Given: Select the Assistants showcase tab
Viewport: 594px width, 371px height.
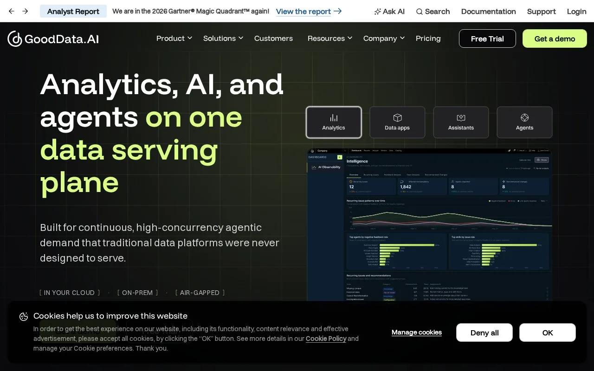Looking at the screenshot, I should (461, 122).
